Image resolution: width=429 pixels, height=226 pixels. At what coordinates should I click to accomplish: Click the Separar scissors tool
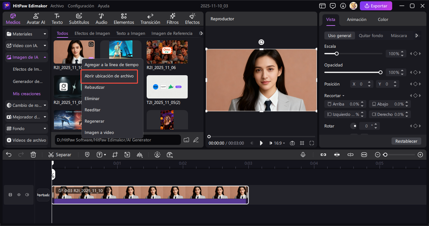[60, 155]
